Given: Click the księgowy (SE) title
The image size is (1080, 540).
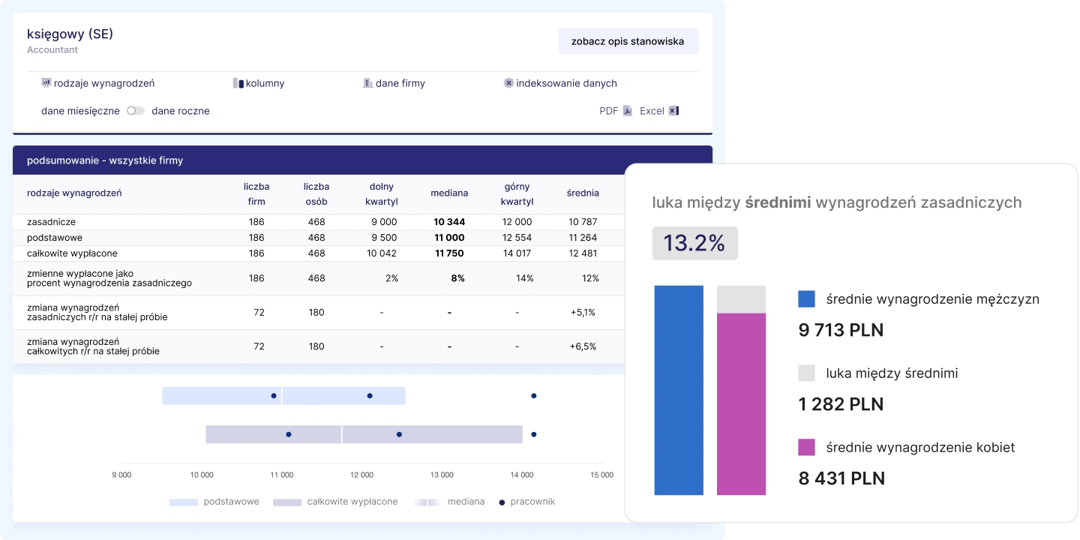Looking at the screenshot, I should pyautogui.click(x=70, y=34).
